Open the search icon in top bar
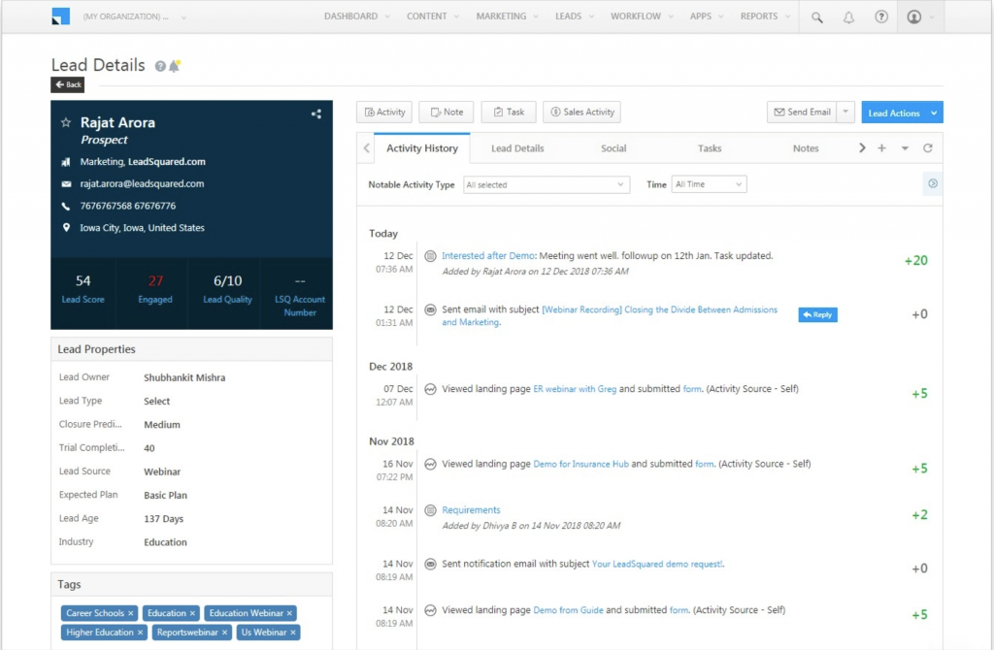 pos(817,17)
